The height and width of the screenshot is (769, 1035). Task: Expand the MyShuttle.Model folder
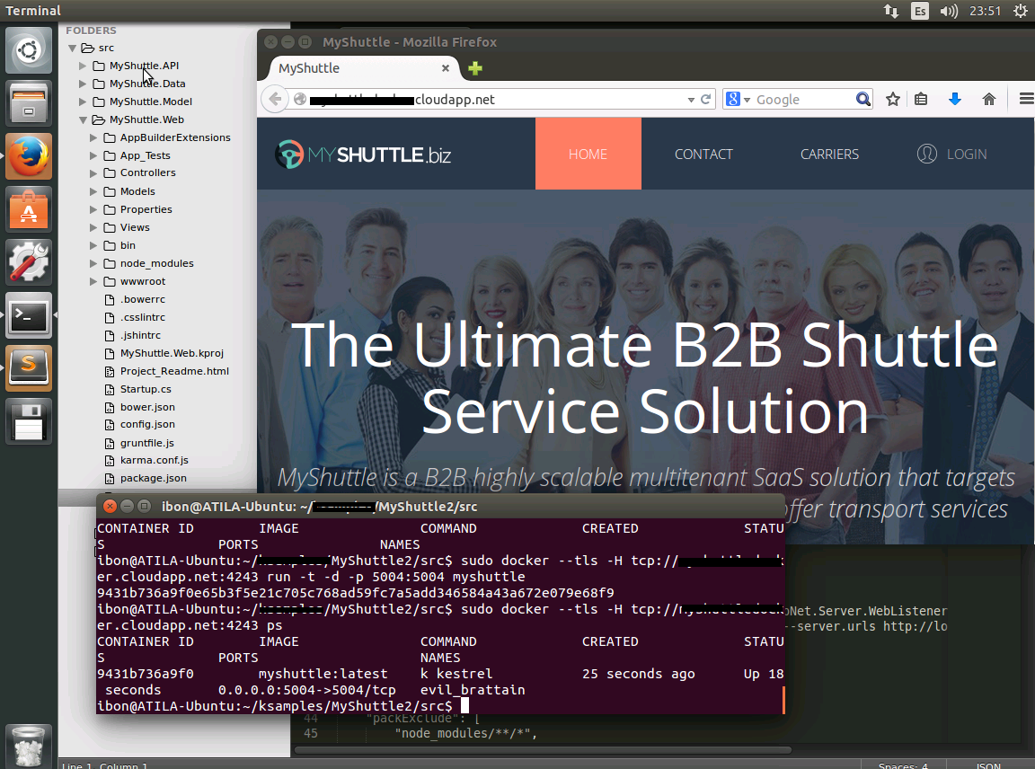click(83, 102)
